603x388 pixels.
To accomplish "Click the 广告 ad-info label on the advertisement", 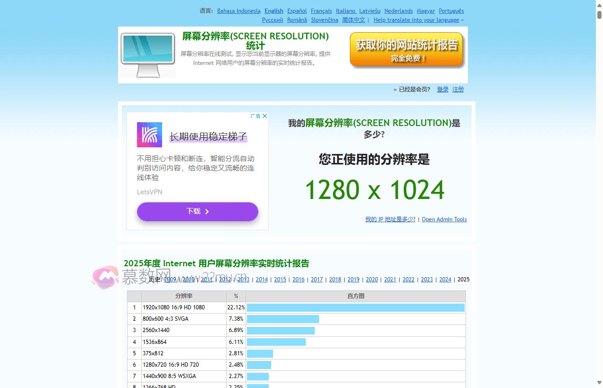I will click(257, 115).
